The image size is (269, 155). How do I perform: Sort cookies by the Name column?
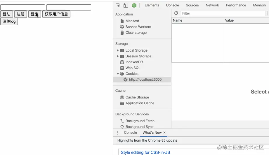(x=198, y=20)
